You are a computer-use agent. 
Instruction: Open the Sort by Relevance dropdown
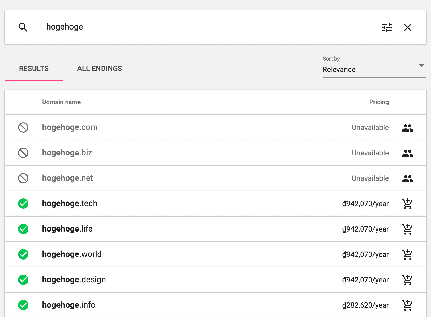pos(368,69)
